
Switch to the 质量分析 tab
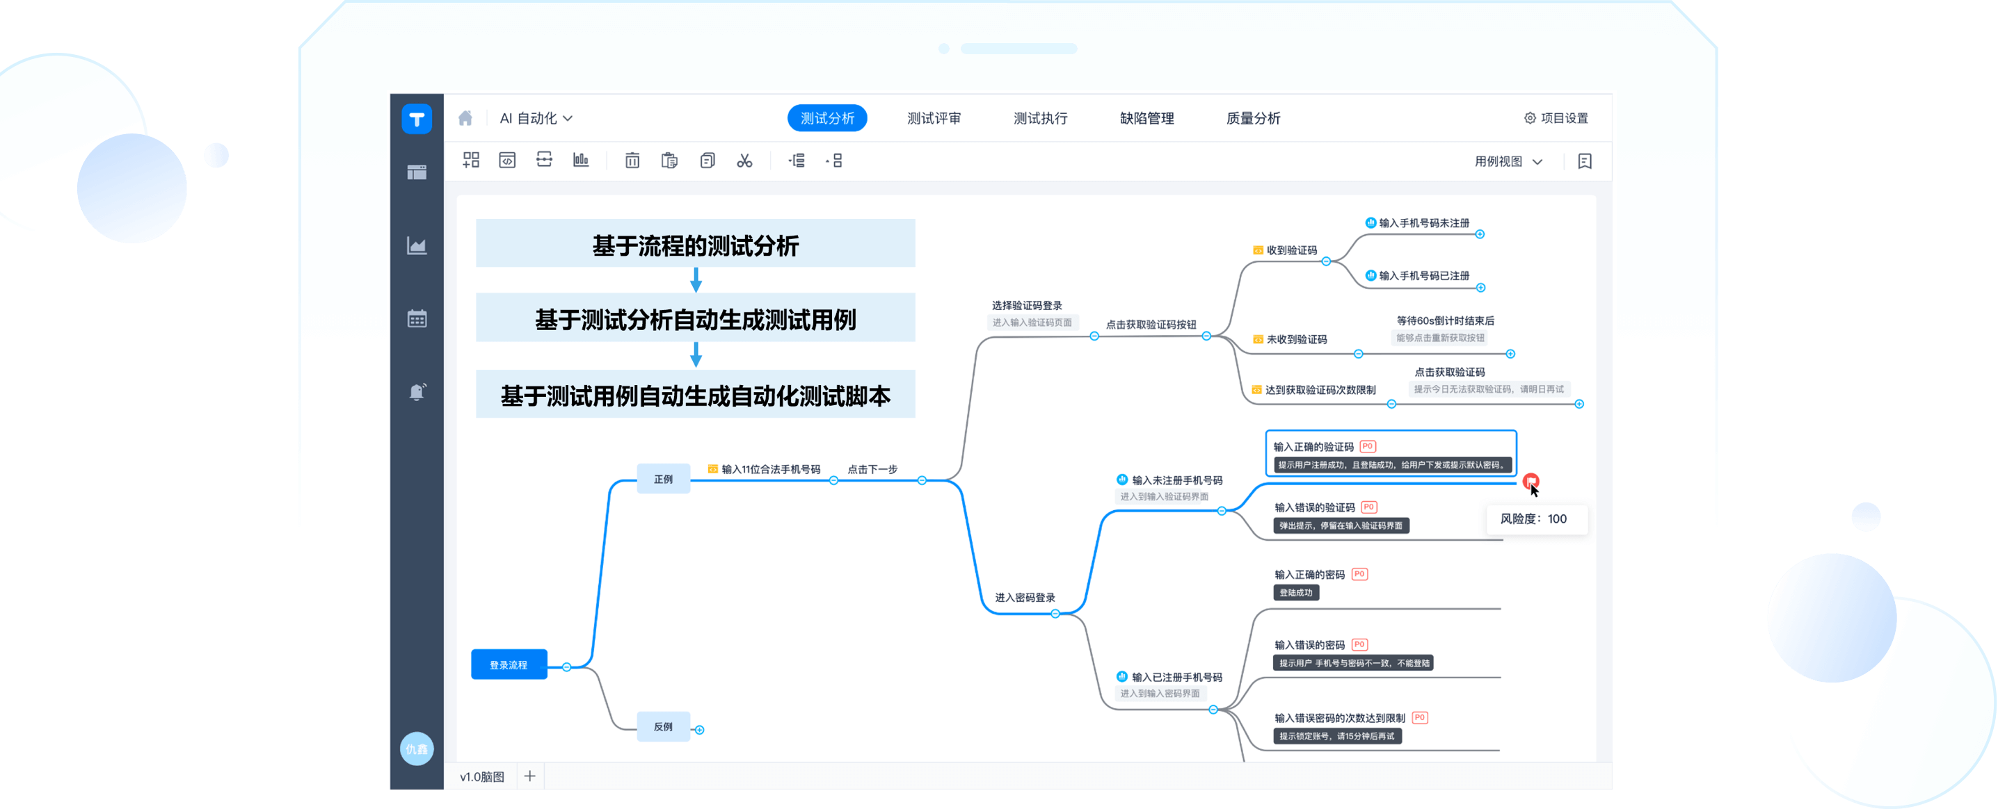1253,117
